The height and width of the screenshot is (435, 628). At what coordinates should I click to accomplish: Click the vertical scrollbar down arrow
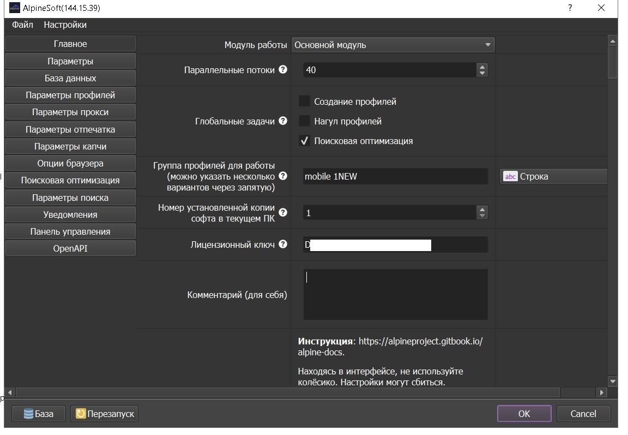click(612, 382)
